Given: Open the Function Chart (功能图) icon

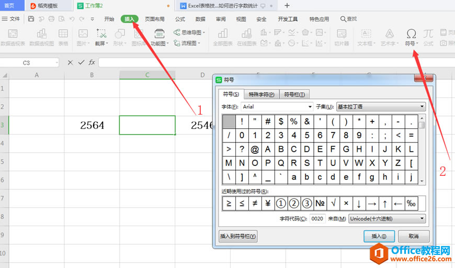Looking at the screenshot, I should tap(160, 33).
